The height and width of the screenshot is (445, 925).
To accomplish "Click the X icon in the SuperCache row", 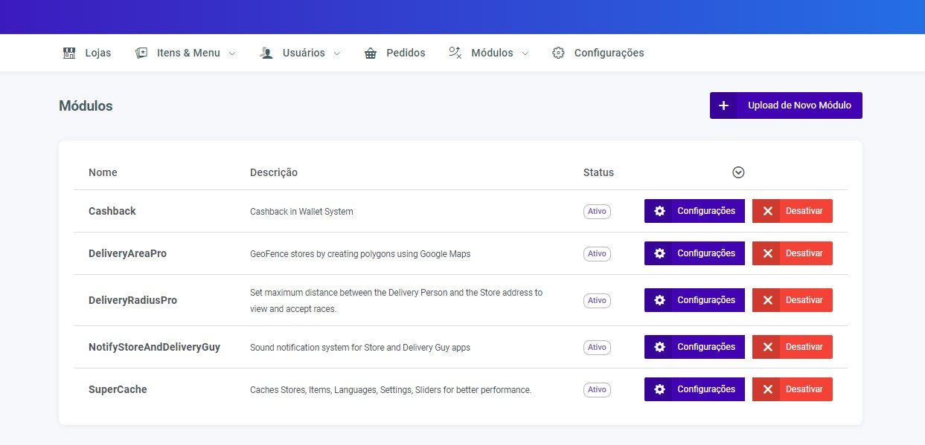I will point(767,389).
